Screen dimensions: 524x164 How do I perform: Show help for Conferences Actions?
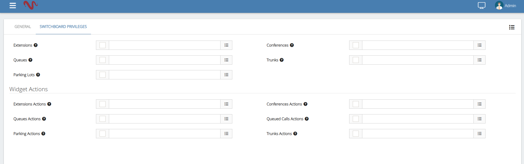tap(305, 104)
